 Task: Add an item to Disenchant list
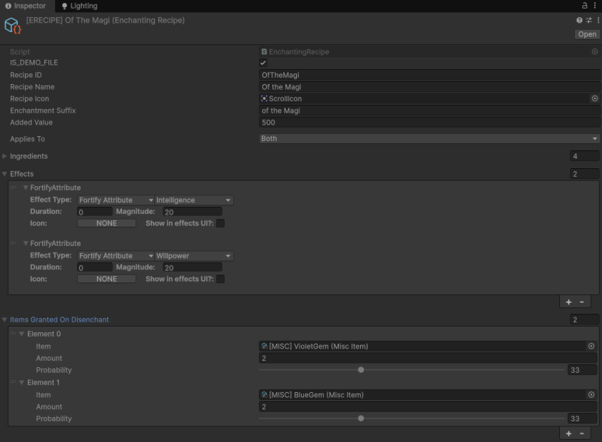[568, 433]
